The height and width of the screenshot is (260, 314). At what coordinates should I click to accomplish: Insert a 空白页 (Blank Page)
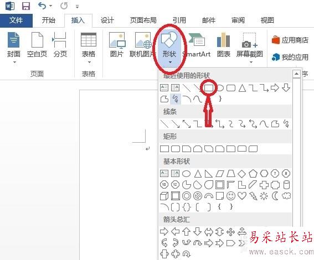point(37,45)
